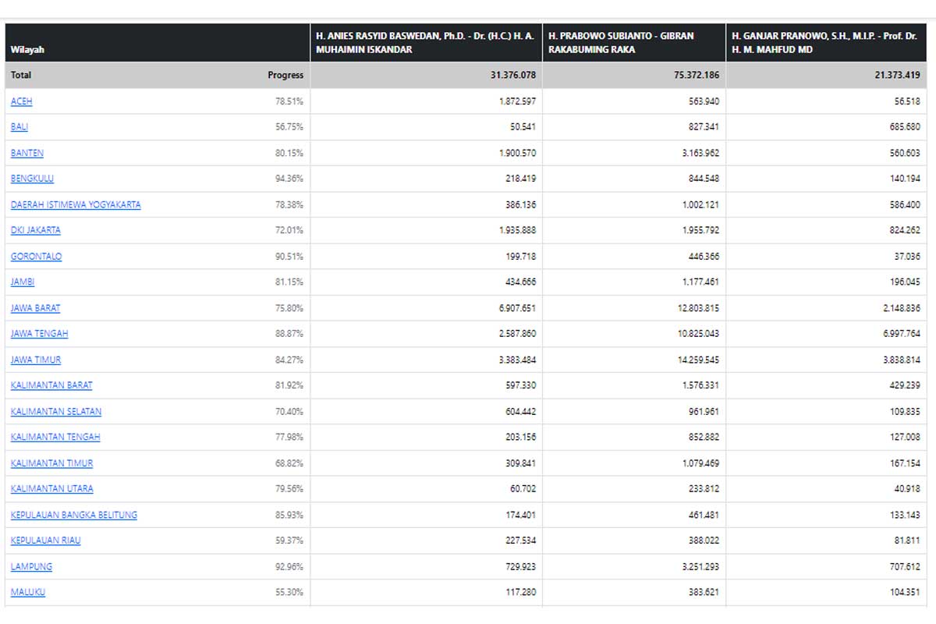
Task: Open the GORONTALO province link
Action: pyautogui.click(x=37, y=257)
